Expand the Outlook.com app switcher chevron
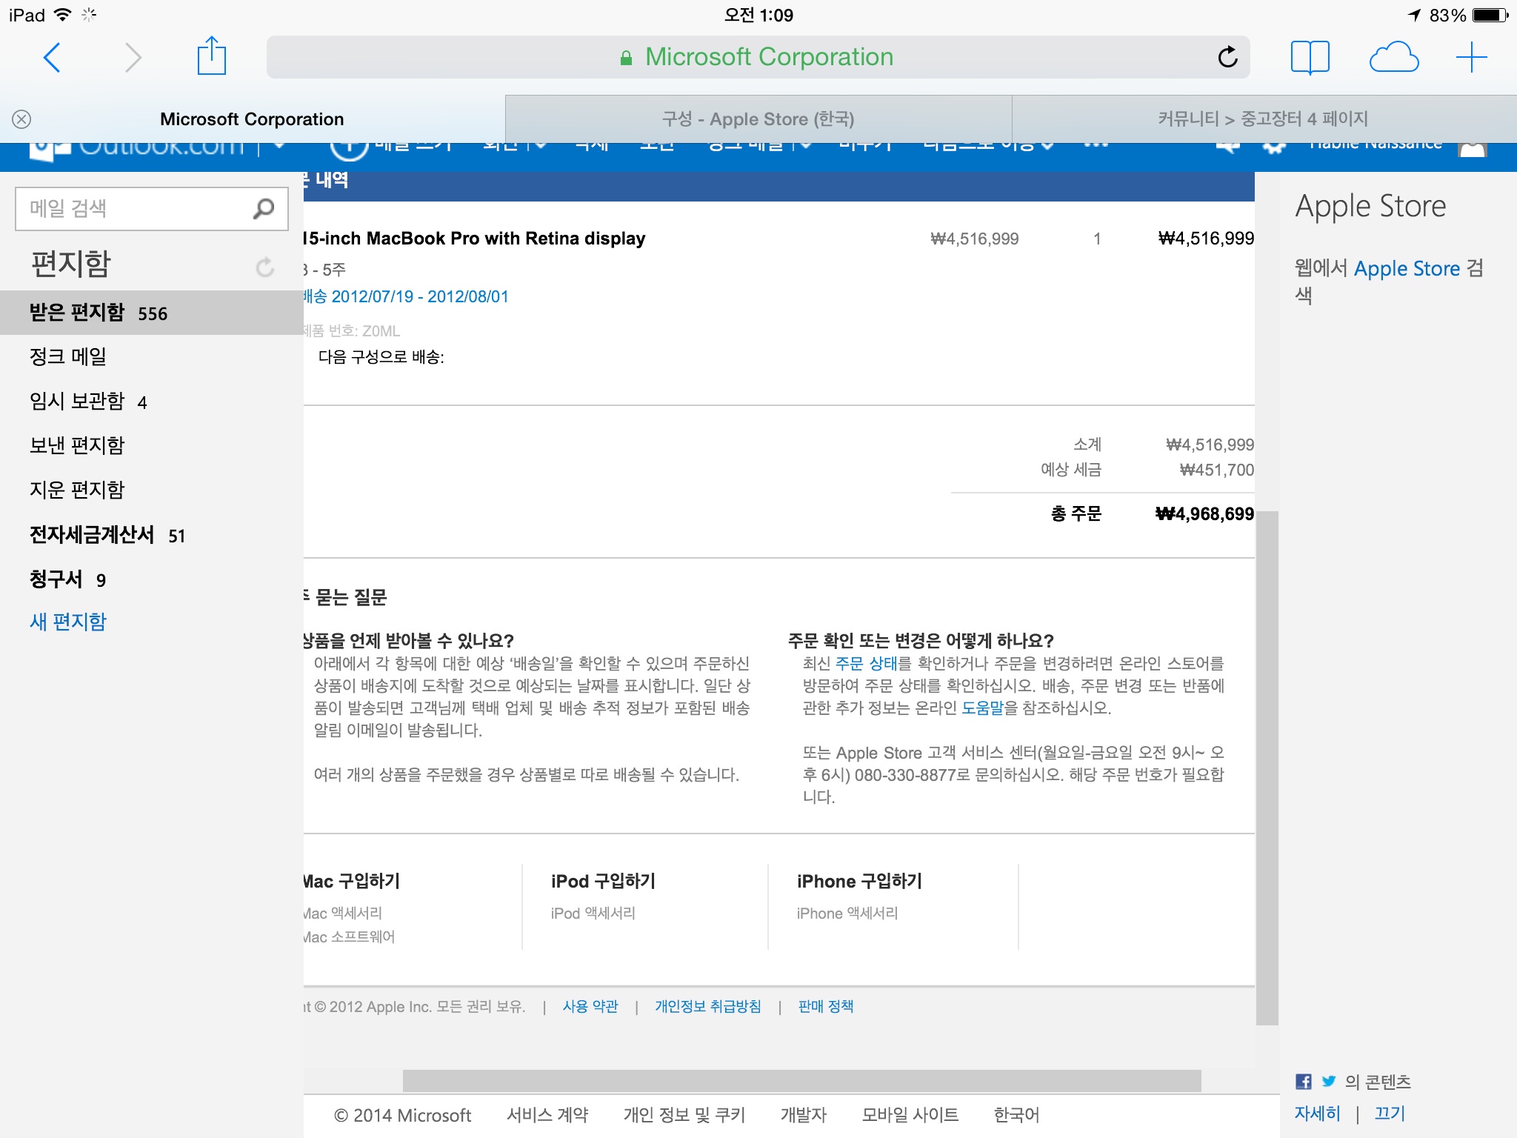Image resolution: width=1517 pixels, height=1138 pixels. click(279, 146)
